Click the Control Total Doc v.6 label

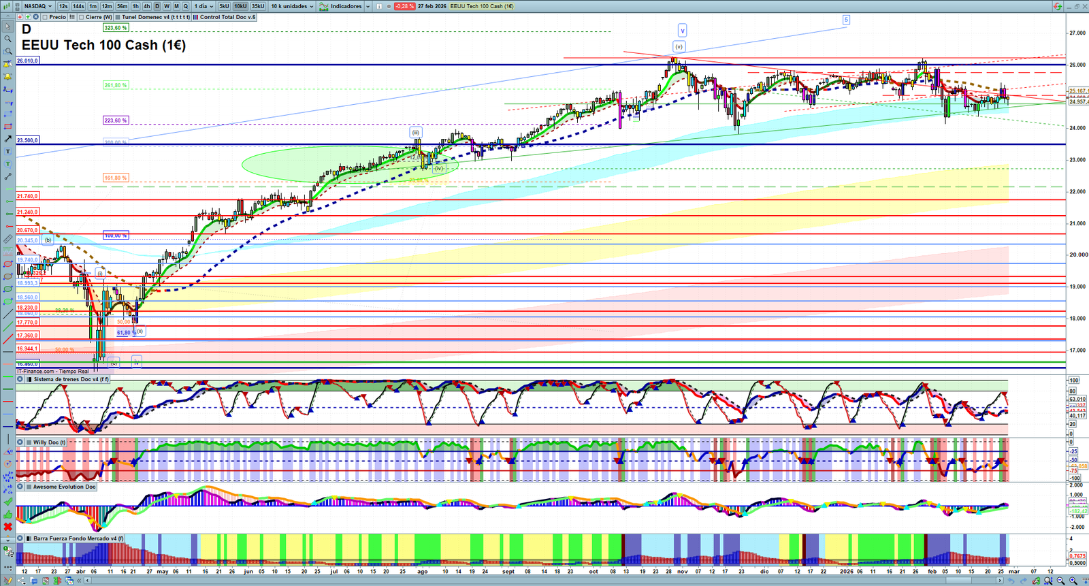[228, 17]
